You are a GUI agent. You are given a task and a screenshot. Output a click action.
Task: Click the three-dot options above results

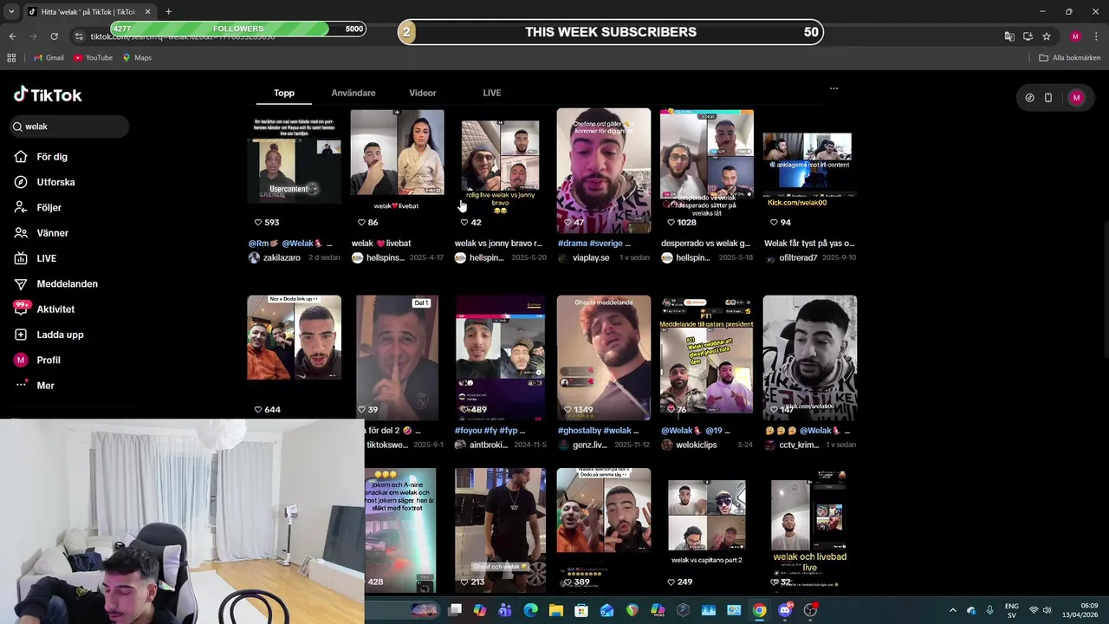(833, 88)
